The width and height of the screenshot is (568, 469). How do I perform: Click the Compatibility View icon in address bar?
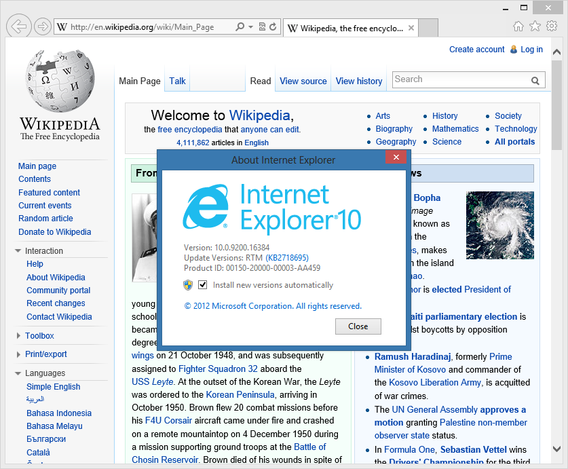[x=262, y=27]
